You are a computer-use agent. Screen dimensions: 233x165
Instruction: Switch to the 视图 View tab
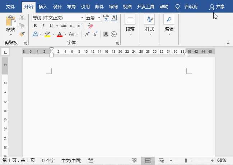click(127, 7)
